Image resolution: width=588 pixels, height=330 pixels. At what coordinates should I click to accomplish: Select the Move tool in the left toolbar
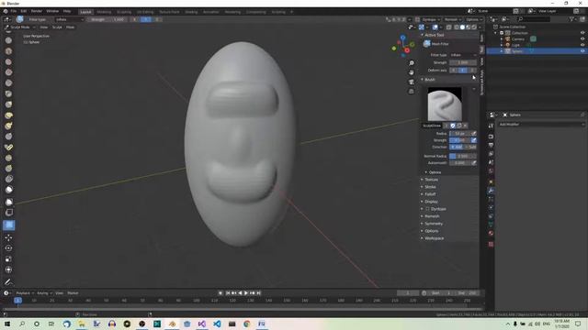(8, 237)
